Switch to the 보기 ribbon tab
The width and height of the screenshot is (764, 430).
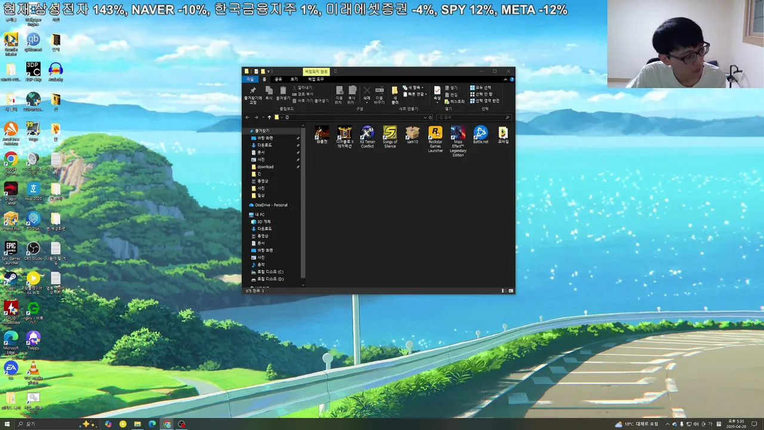294,79
